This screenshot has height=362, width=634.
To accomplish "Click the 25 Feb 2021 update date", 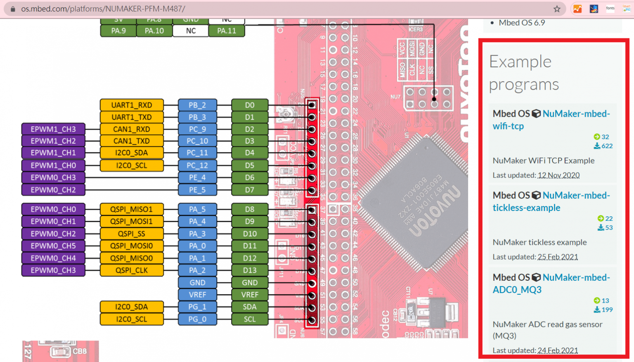I will [x=558, y=257].
